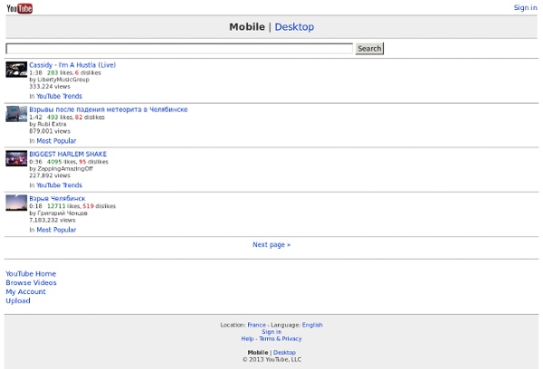Open thumbnail of Взрывы после падения метеорита video

(x=16, y=114)
